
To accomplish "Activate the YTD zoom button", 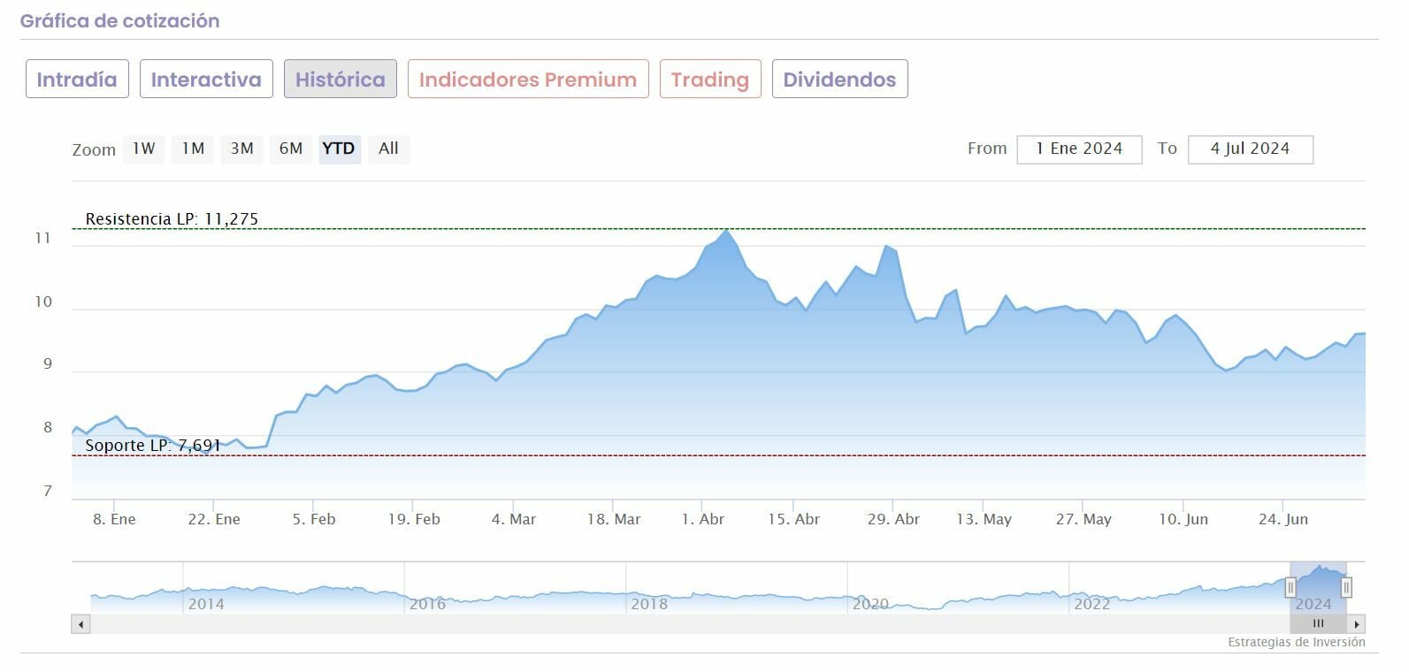I will 339,149.
